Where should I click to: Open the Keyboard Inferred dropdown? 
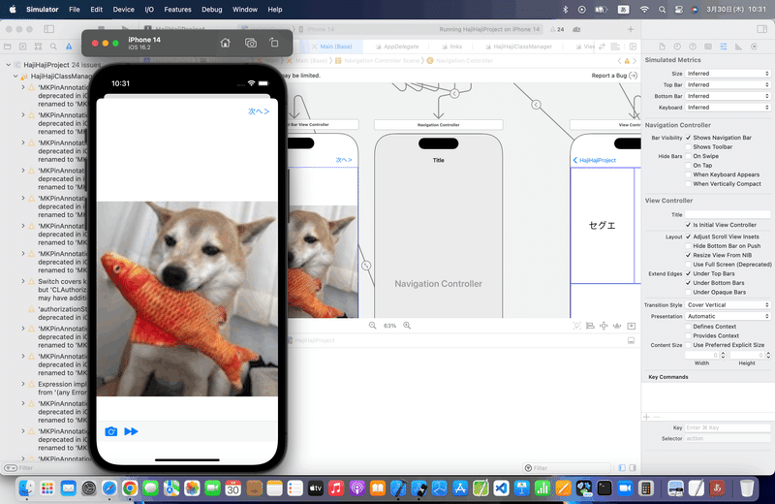tap(728, 108)
